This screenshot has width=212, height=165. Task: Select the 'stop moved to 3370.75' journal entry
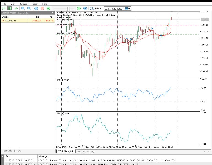point(108,164)
